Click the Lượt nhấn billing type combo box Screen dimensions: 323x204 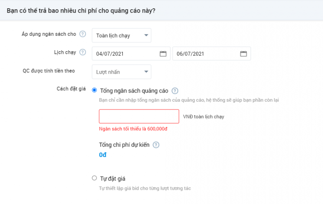click(x=121, y=72)
